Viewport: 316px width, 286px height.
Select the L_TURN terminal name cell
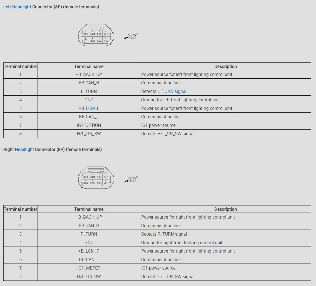[x=89, y=91]
